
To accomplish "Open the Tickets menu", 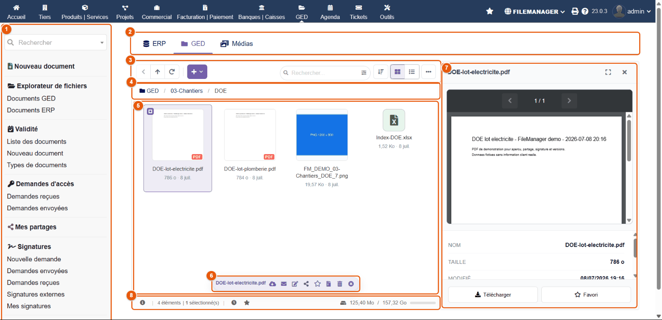I will click(x=358, y=12).
